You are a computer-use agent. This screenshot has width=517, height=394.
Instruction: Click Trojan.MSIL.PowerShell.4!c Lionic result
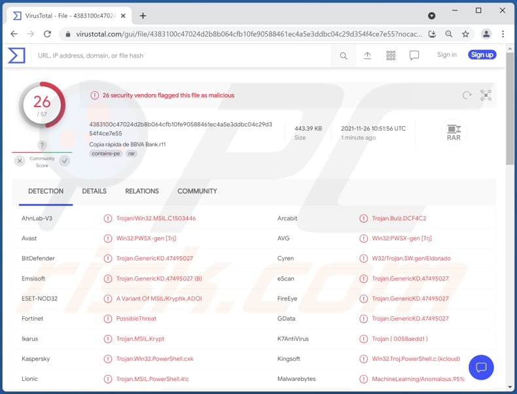152,379
